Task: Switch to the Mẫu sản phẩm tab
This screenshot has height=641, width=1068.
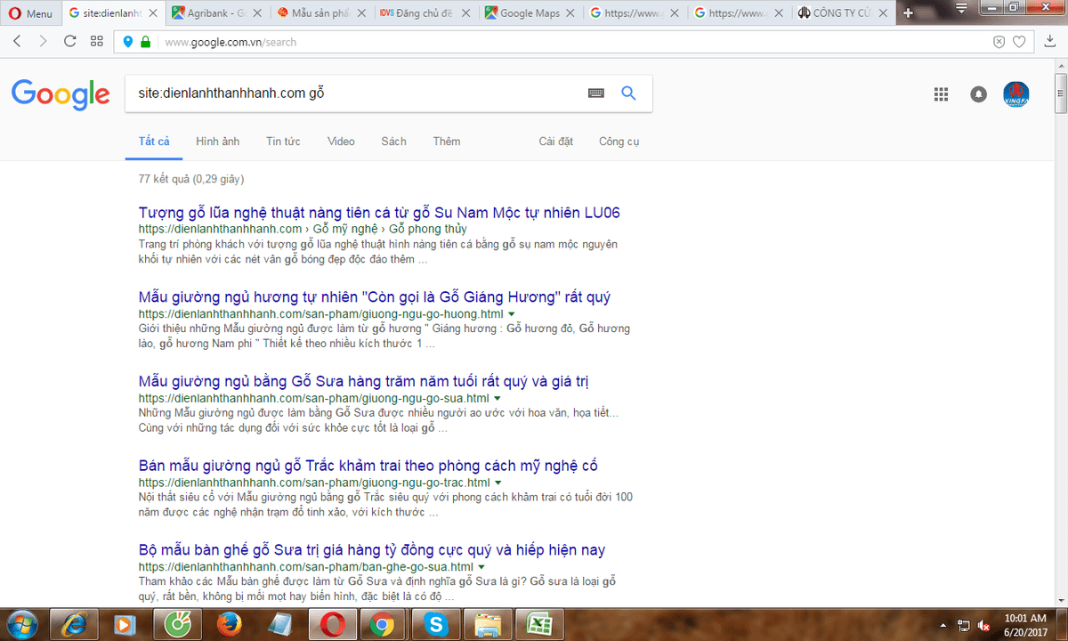Action: click(x=322, y=13)
